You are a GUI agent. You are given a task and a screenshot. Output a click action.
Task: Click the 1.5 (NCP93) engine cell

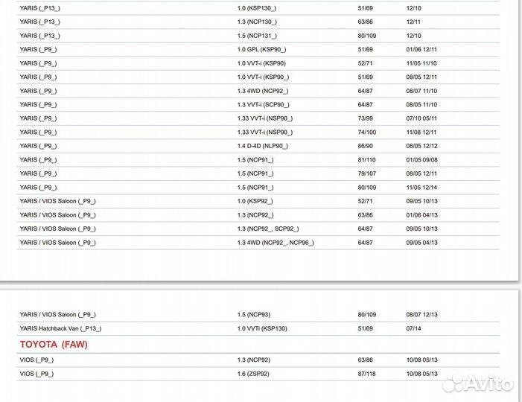254,314
